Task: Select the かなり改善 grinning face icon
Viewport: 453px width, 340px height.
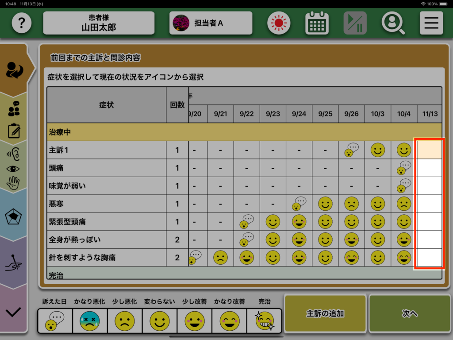Action: pos(229,321)
